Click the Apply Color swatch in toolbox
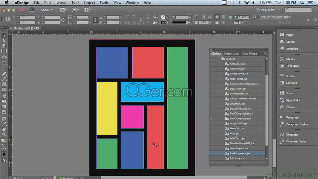 point(4,154)
